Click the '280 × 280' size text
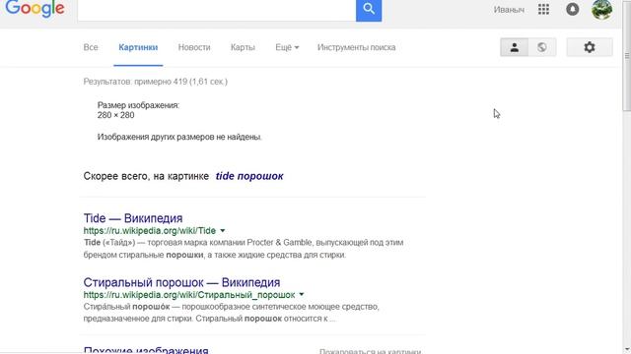 pyautogui.click(x=115, y=116)
